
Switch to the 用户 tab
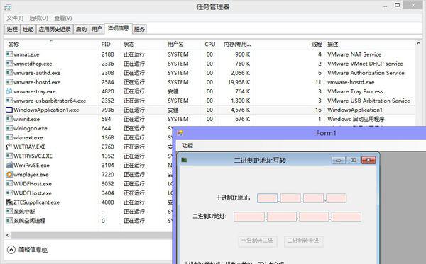(97, 29)
